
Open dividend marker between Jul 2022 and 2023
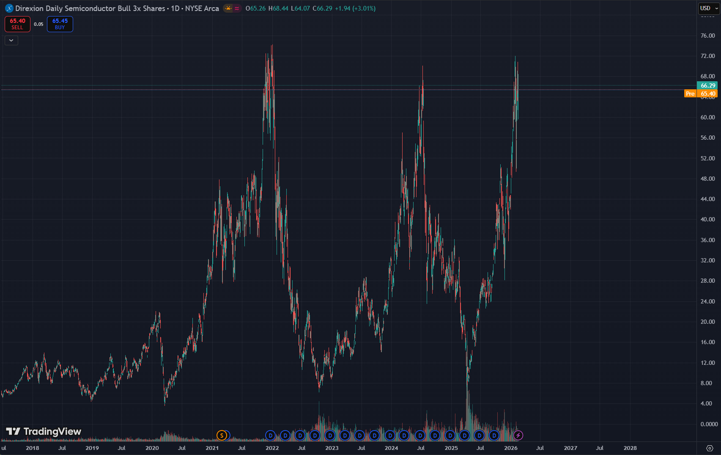click(x=315, y=435)
